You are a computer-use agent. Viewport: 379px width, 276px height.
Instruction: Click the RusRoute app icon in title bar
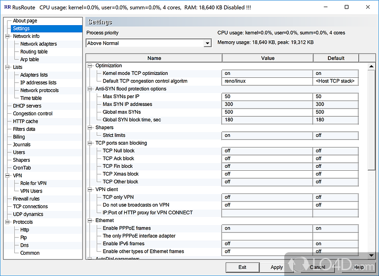click(x=7, y=8)
